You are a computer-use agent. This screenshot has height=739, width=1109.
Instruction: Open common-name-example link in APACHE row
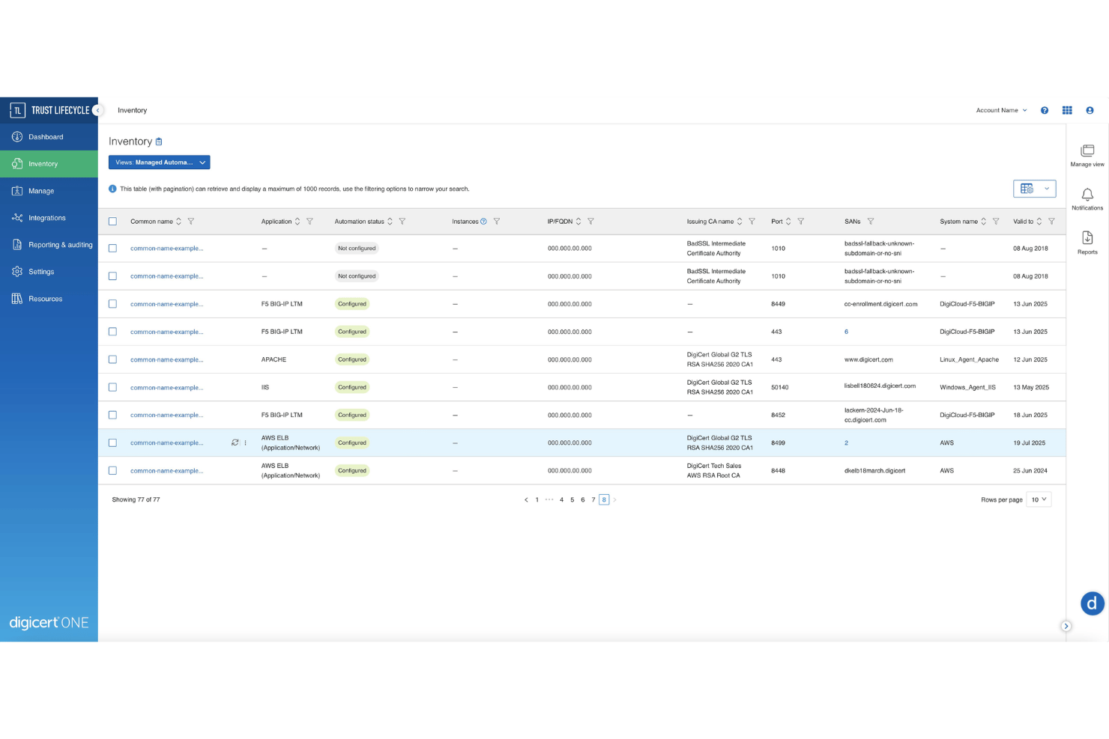pos(166,359)
